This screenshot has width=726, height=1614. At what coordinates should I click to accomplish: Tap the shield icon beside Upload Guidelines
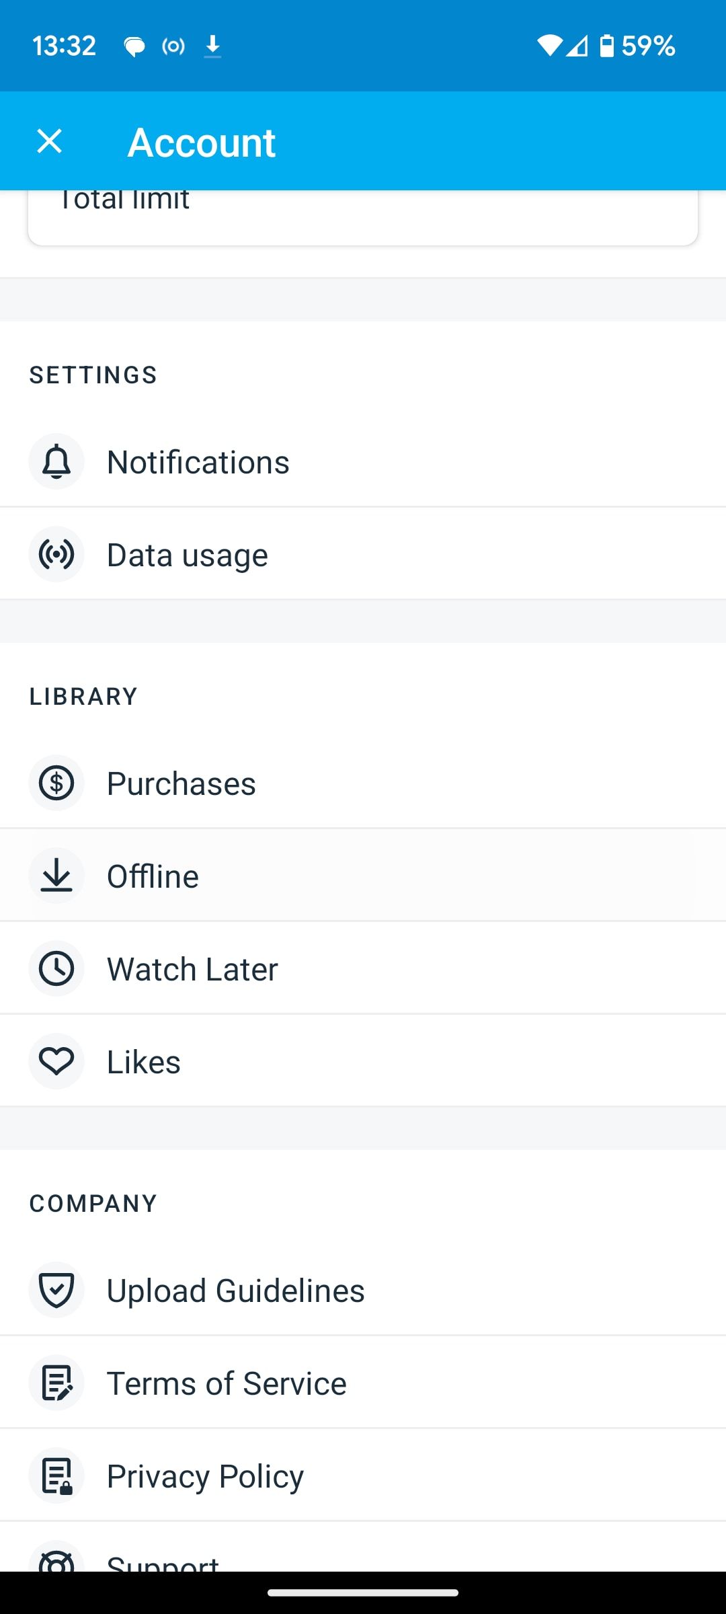(56, 1290)
